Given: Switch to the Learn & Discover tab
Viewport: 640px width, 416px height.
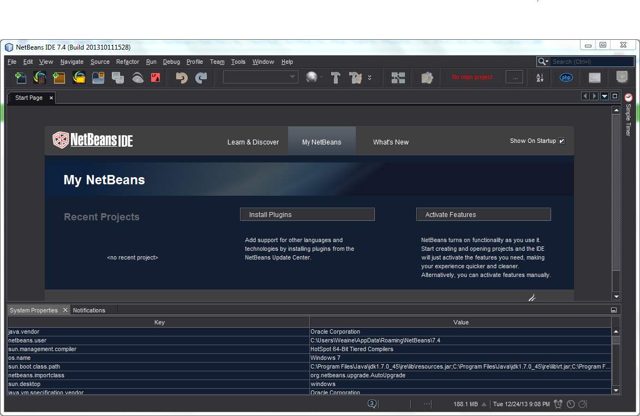Looking at the screenshot, I should point(253,142).
